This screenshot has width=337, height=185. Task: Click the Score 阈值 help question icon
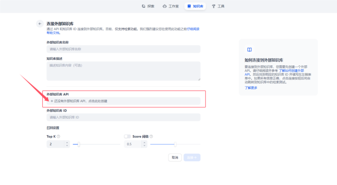[x=151, y=136]
